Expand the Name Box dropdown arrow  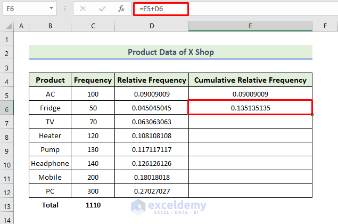point(51,9)
